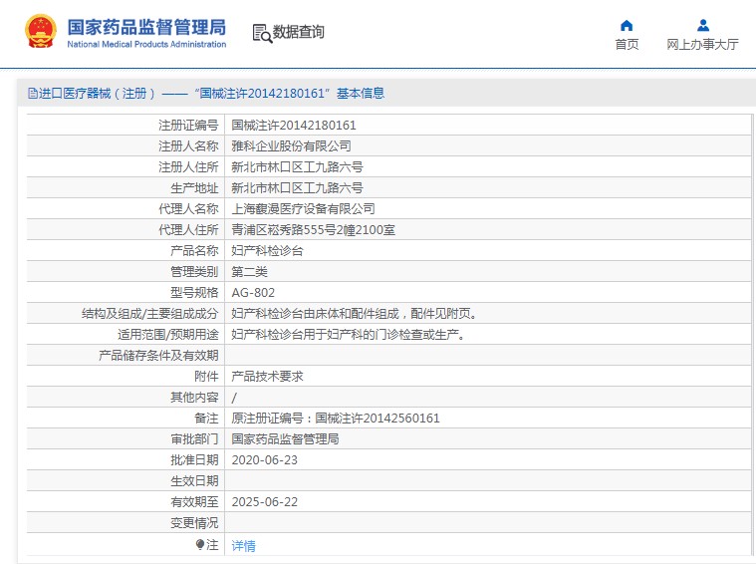
Task: Click the national emblem logo
Action: 41,32
